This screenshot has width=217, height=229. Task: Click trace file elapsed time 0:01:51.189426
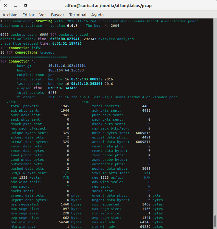click(x=67, y=43)
